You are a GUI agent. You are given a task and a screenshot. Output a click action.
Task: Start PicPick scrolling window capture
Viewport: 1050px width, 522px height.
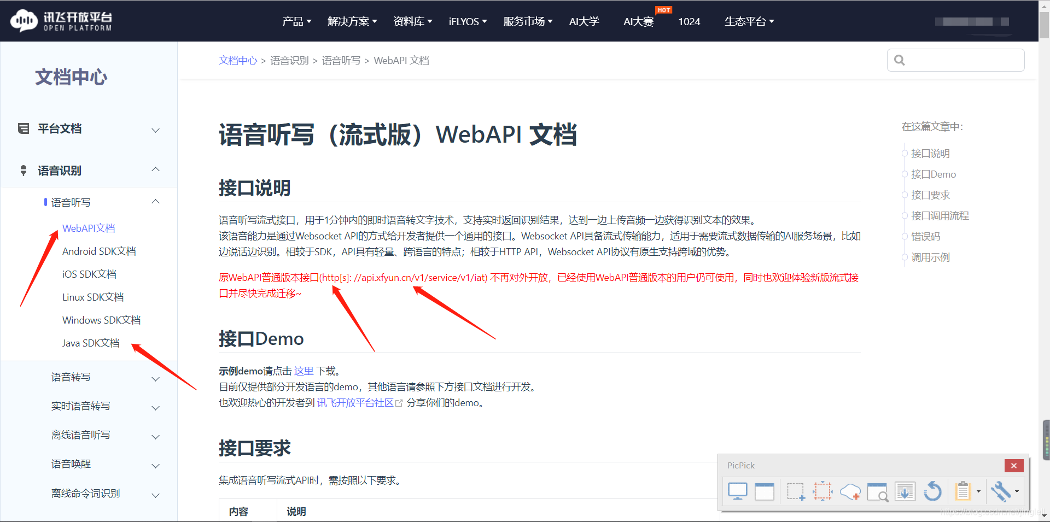(905, 491)
